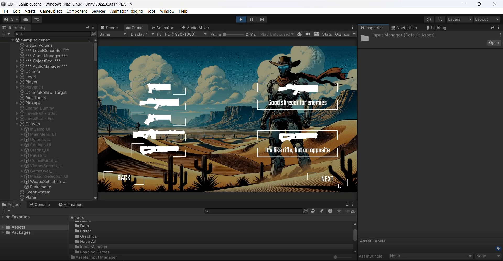Toggle hidden packages visibility count icon
The height and width of the screenshot is (261, 503).
click(351, 211)
